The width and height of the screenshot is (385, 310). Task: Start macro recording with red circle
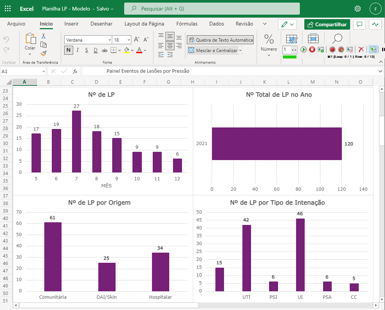332,49
